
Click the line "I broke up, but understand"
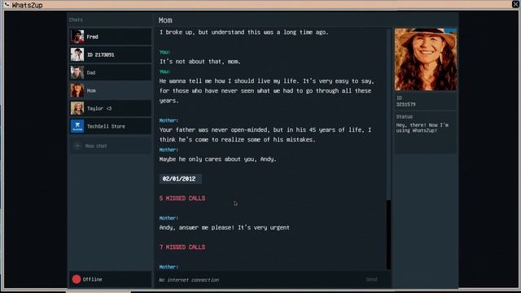[x=243, y=33]
